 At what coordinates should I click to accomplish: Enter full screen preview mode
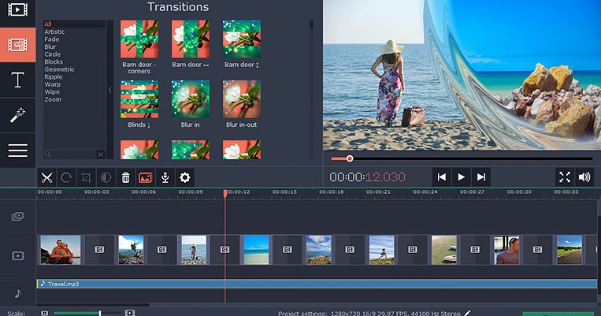tap(565, 177)
